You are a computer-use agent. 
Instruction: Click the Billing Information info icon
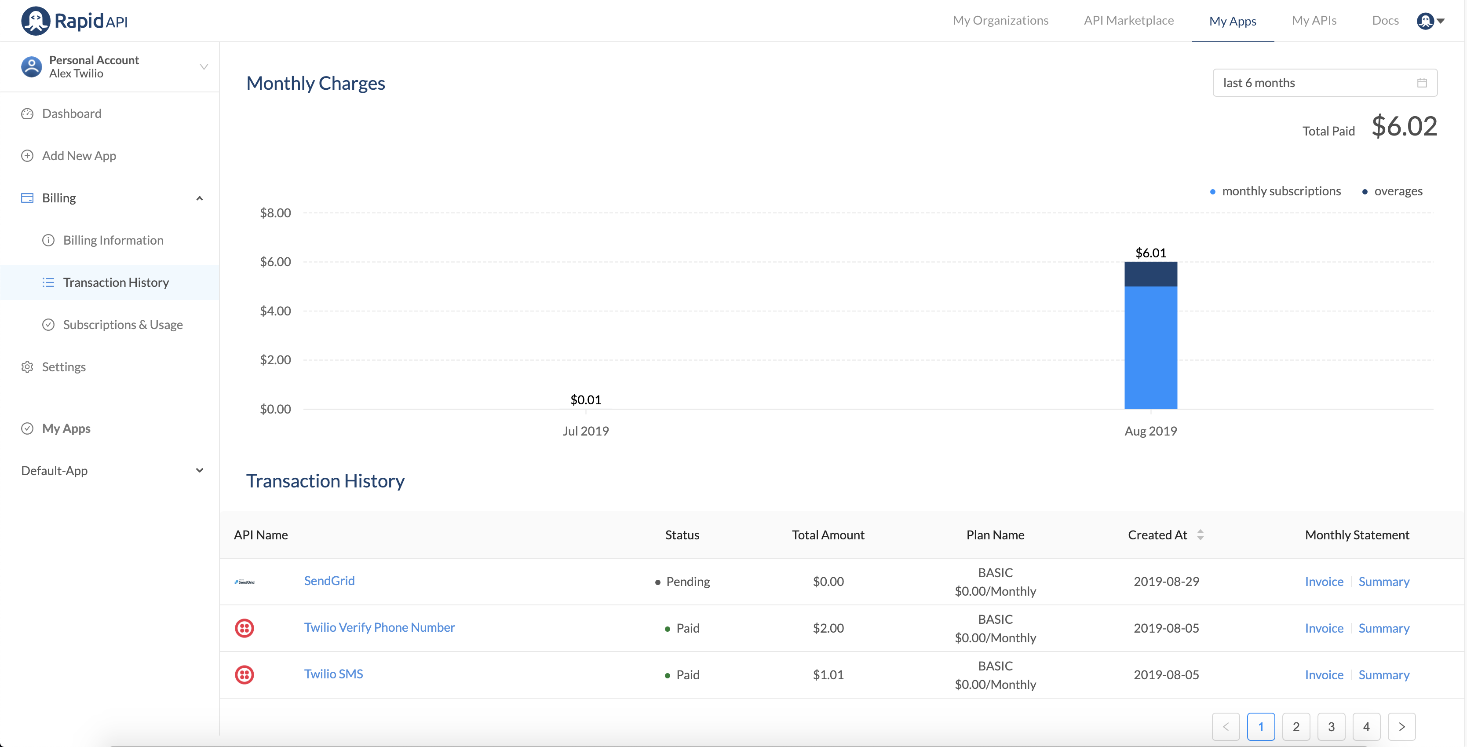coord(48,241)
